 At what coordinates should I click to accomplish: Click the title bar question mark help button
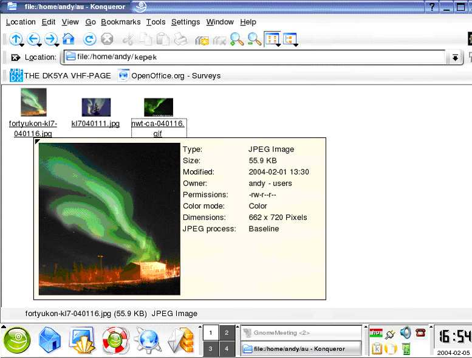click(x=433, y=7)
